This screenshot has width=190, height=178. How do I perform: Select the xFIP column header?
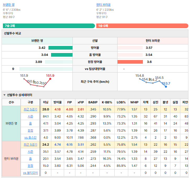pyautogui.click(x=81, y=102)
